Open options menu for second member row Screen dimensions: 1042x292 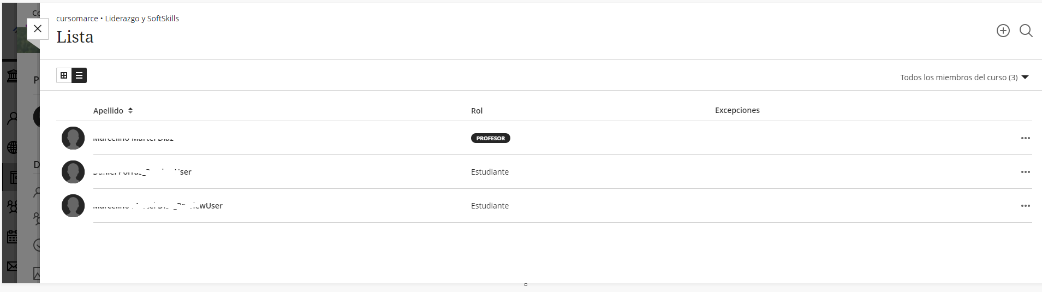(1025, 172)
